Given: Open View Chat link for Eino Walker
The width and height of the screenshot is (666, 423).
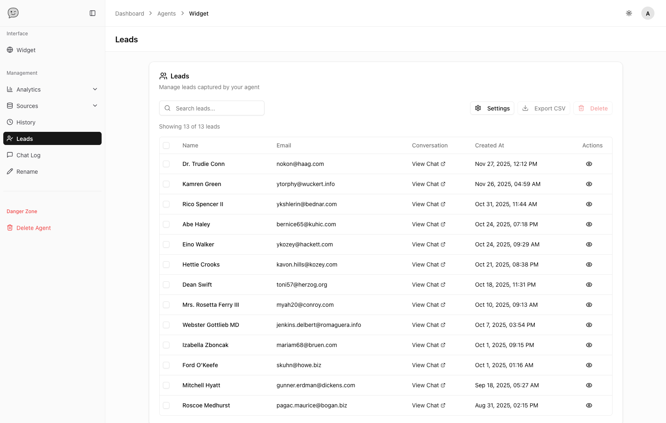Looking at the screenshot, I should point(428,244).
